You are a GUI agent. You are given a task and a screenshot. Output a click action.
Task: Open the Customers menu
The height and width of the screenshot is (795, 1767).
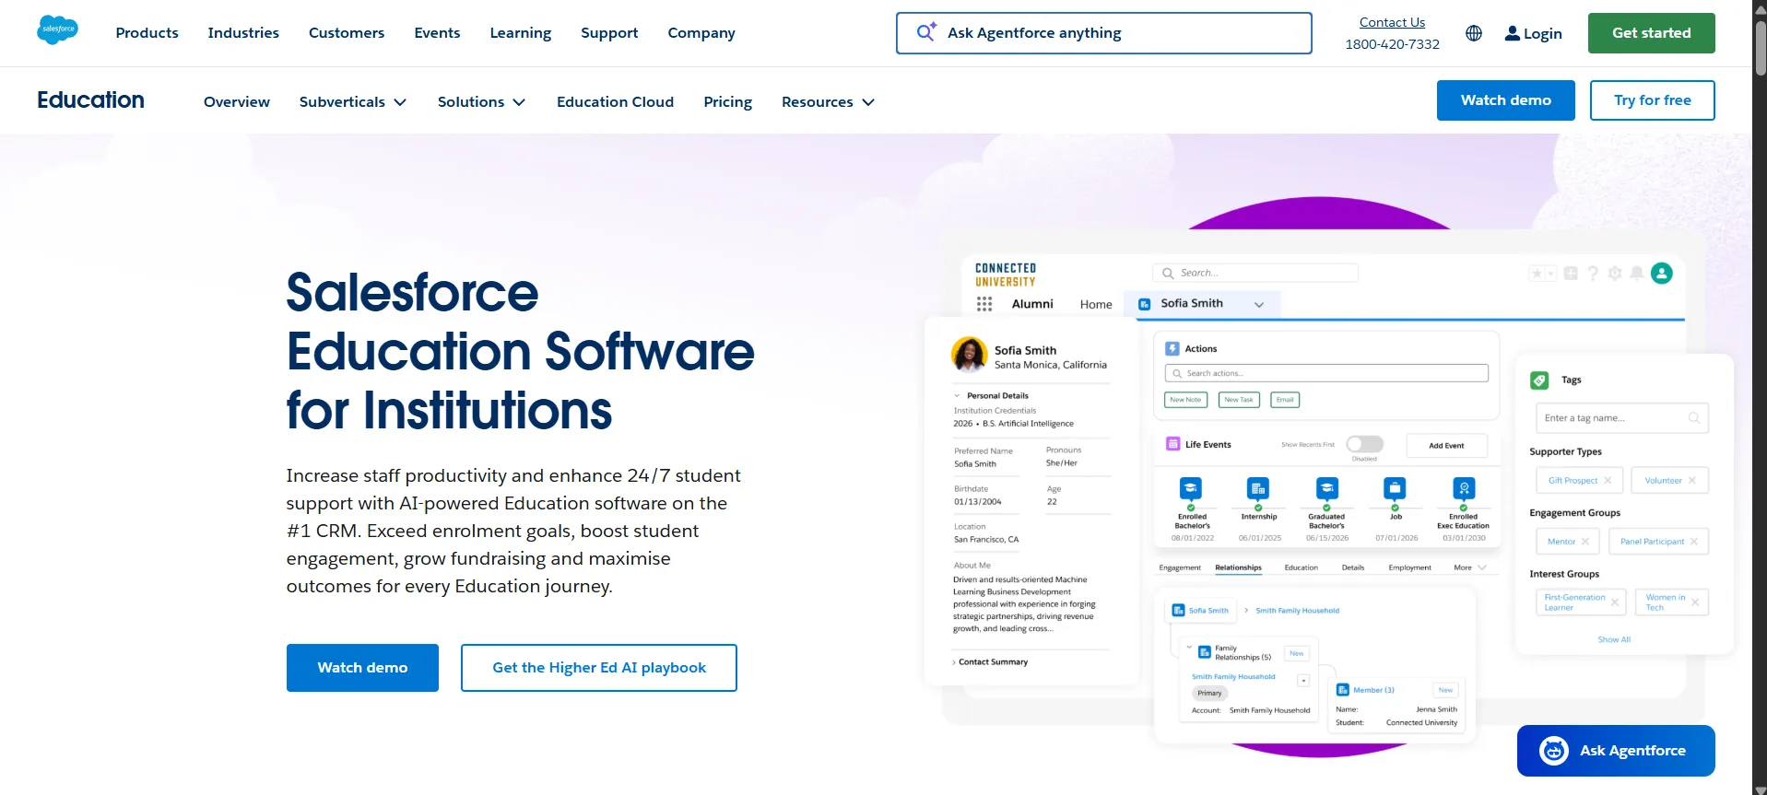[x=347, y=33]
